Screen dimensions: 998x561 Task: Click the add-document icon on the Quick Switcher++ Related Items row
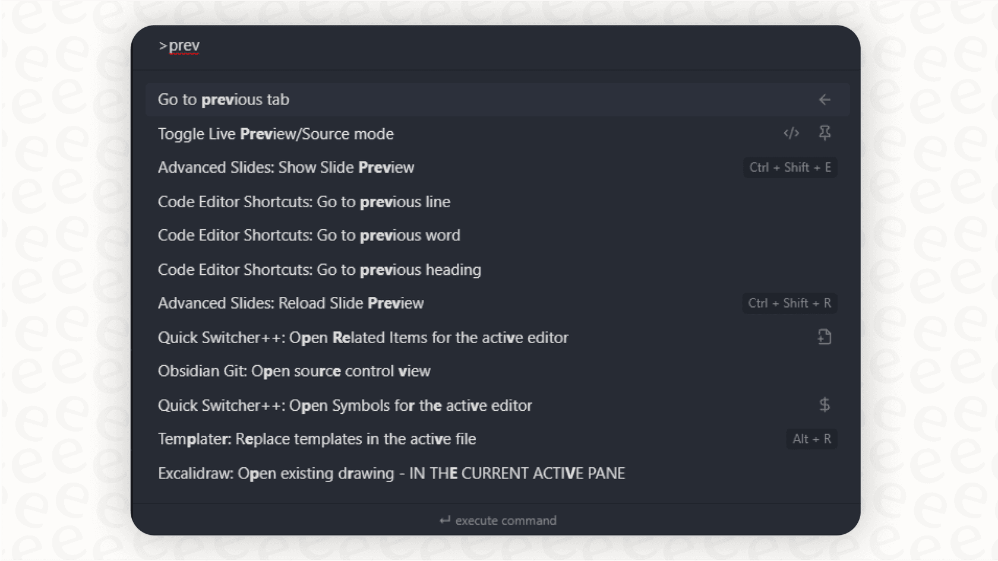click(824, 337)
